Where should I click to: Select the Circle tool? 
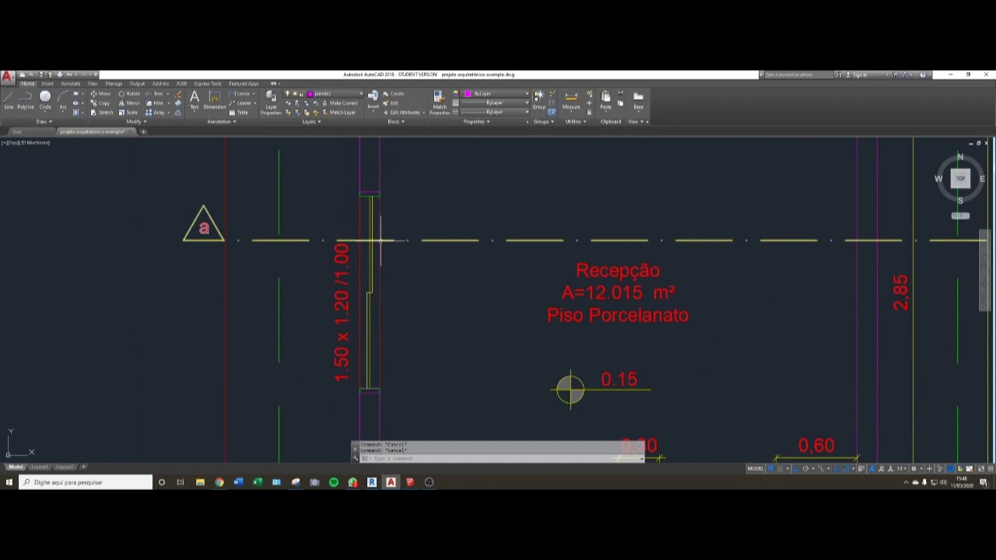45,100
